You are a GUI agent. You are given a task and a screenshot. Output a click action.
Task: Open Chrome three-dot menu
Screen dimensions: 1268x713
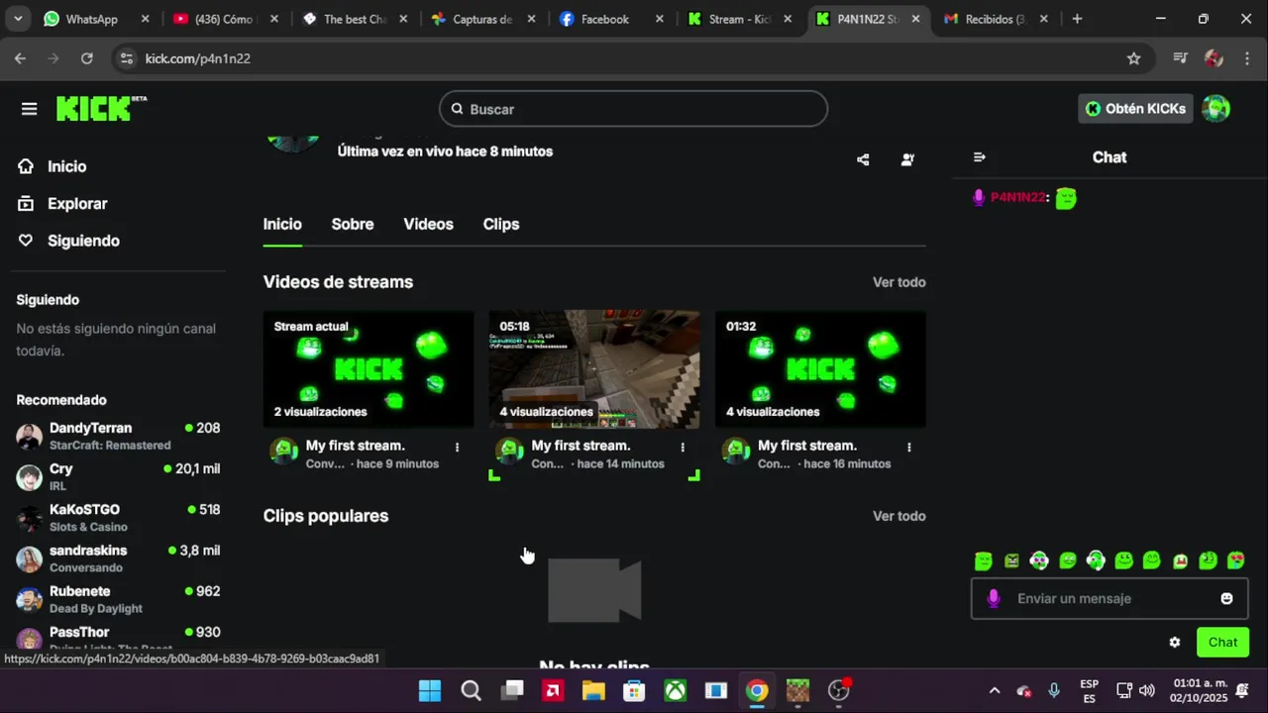[x=1247, y=58]
